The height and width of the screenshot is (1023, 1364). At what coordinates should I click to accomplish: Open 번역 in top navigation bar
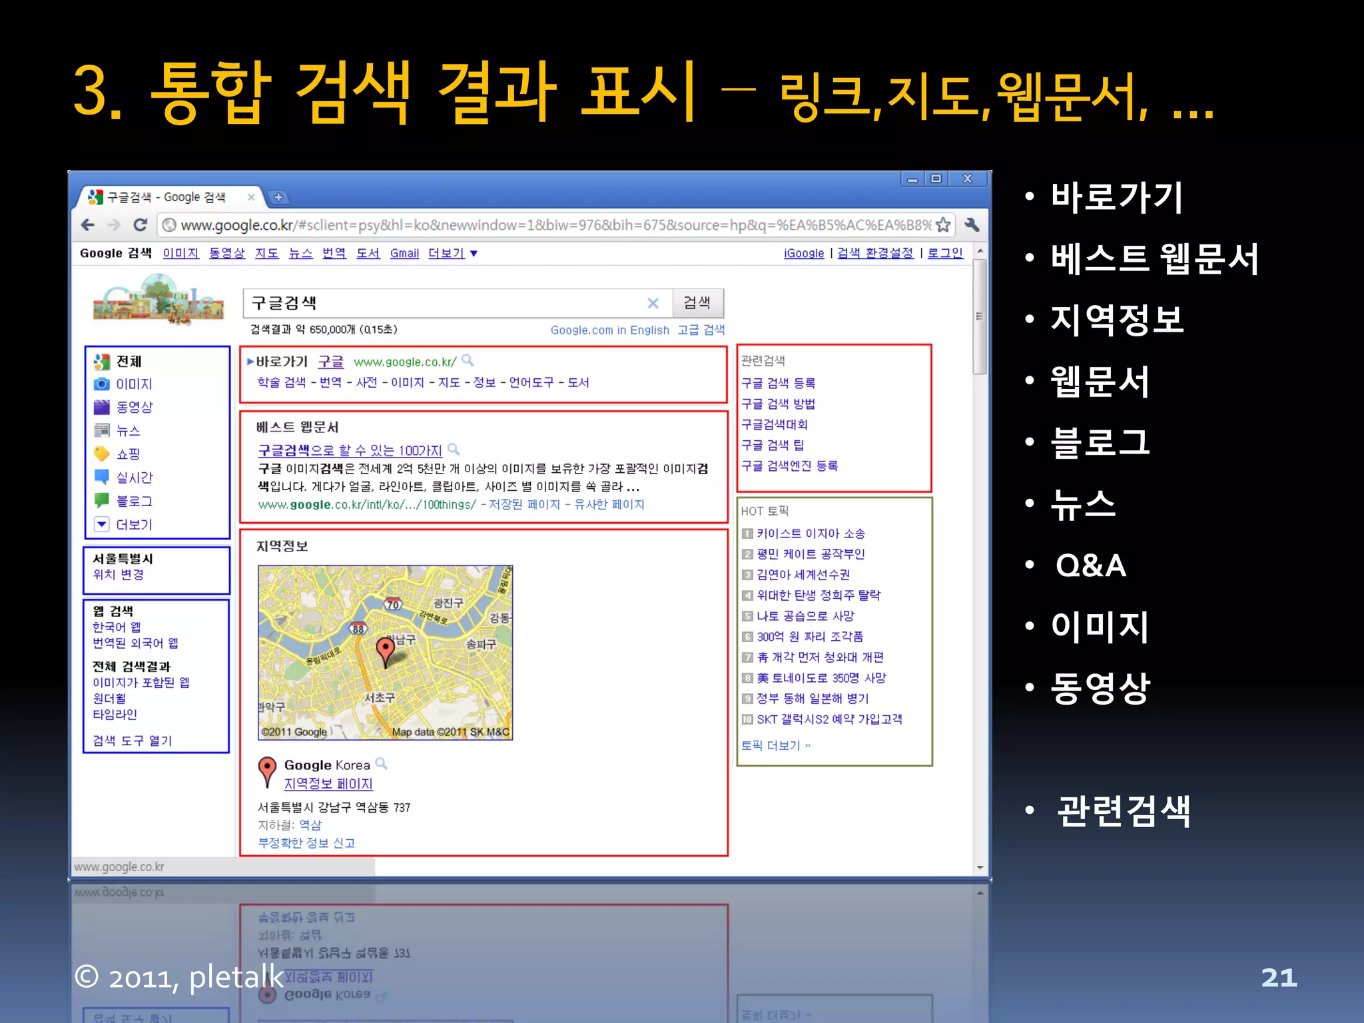334,254
